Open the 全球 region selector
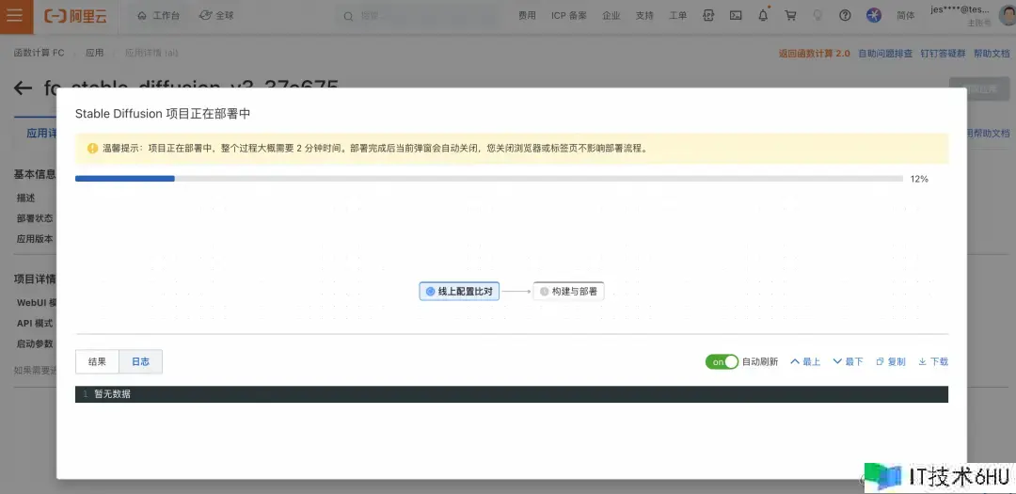 tap(216, 16)
